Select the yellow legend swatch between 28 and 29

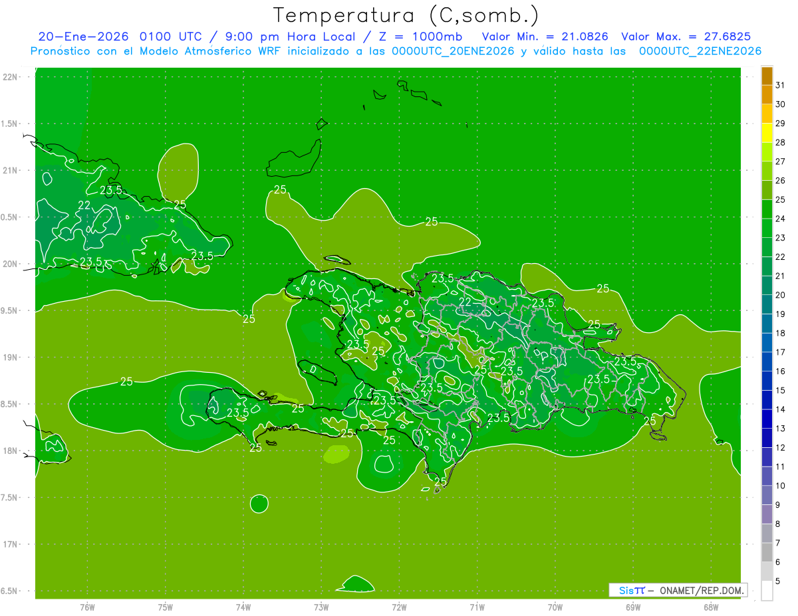tap(767, 133)
